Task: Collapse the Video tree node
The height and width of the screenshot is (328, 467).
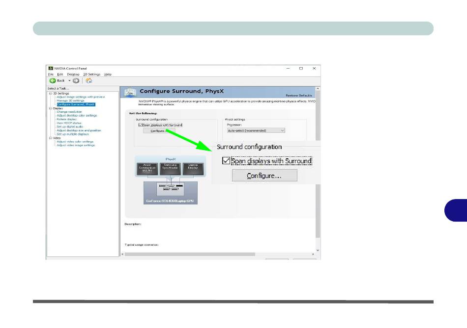Action: click(x=50, y=138)
